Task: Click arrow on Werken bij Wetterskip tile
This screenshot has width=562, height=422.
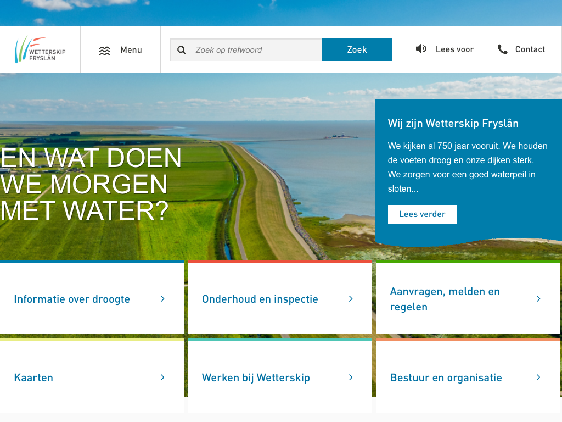Action: click(x=351, y=377)
